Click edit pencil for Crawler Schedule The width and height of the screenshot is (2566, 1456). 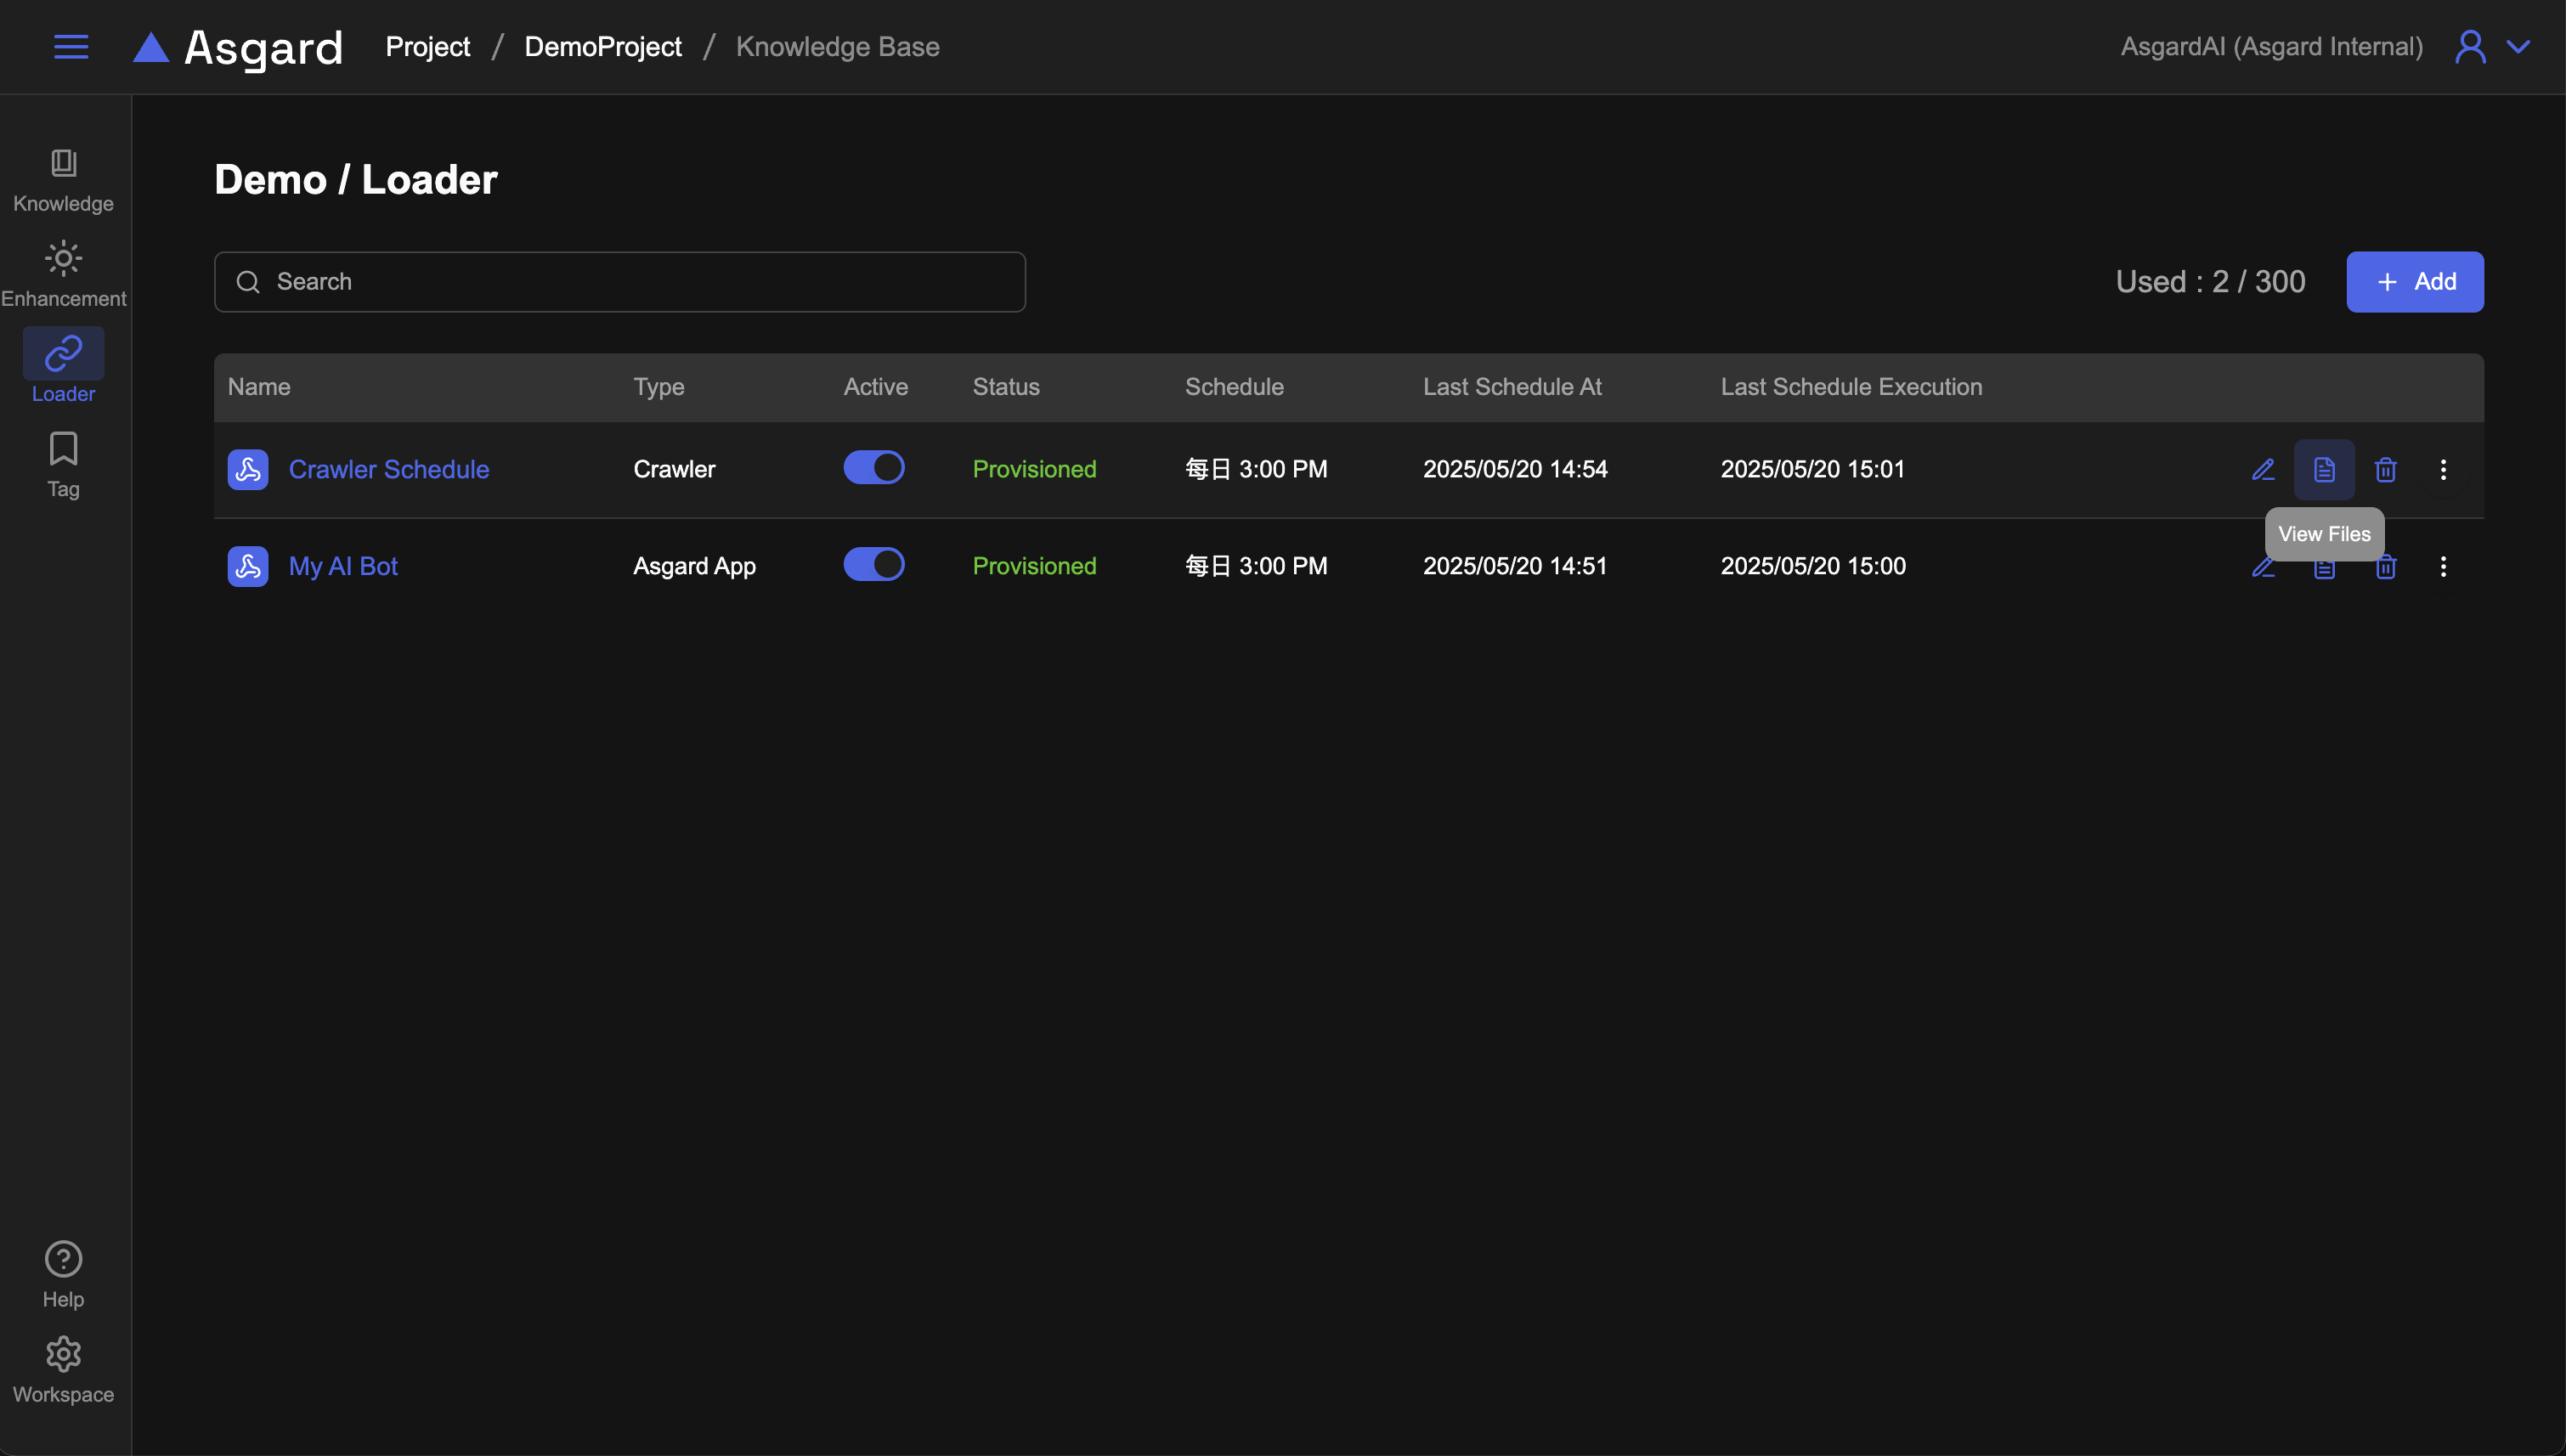pos(2263,469)
